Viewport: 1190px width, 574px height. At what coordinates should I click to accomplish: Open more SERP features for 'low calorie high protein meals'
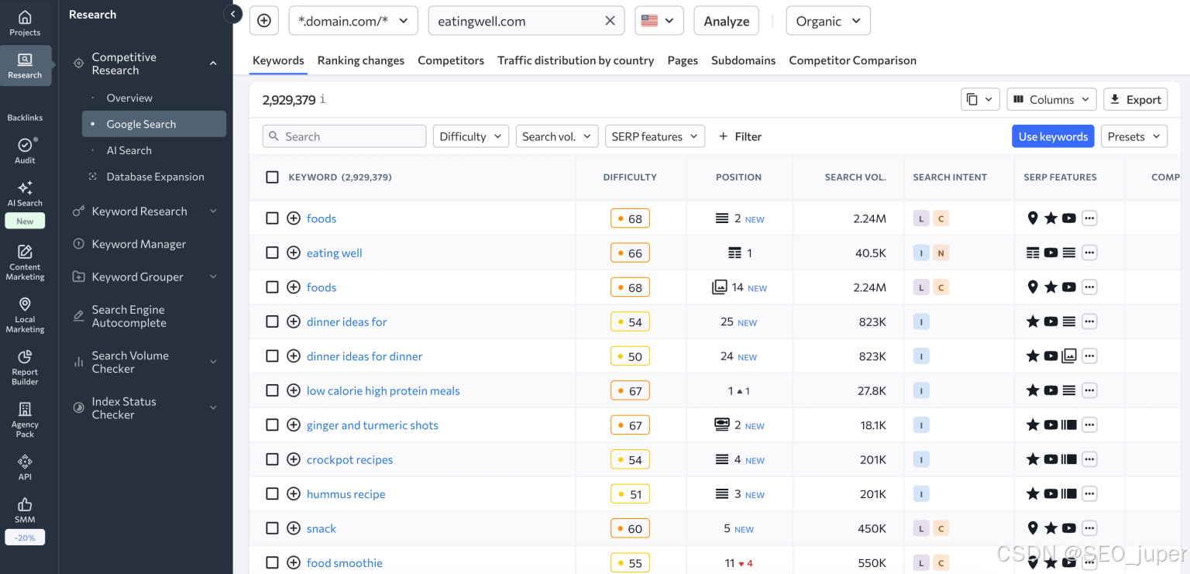[x=1089, y=390]
